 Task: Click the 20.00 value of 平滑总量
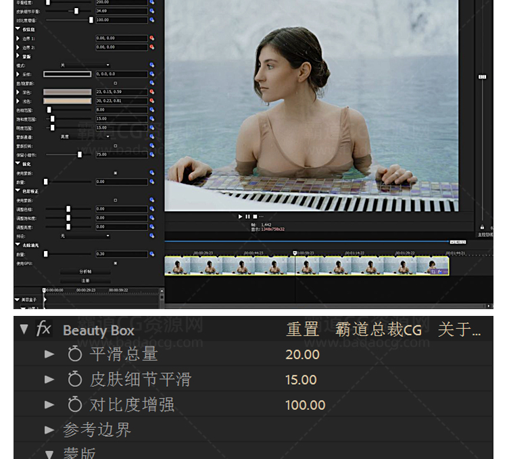(303, 354)
